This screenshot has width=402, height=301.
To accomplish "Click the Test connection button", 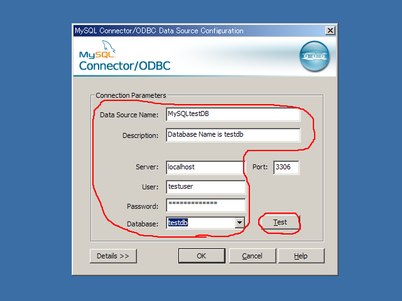I will click(280, 222).
